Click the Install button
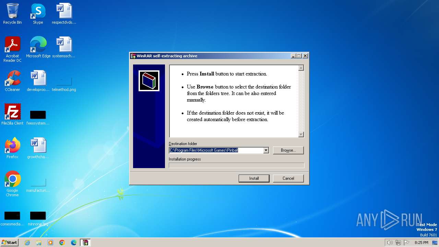The width and height of the screenshot is (439, 247). (x=254, y=178)
